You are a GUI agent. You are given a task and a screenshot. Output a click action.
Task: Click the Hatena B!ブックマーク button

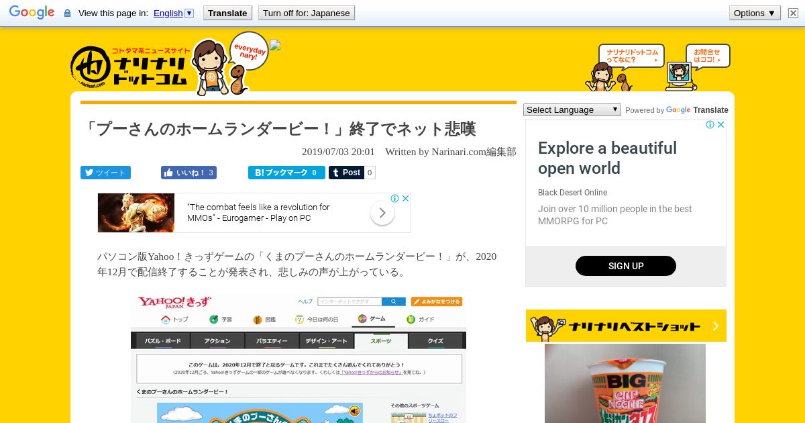pos(286,173)
